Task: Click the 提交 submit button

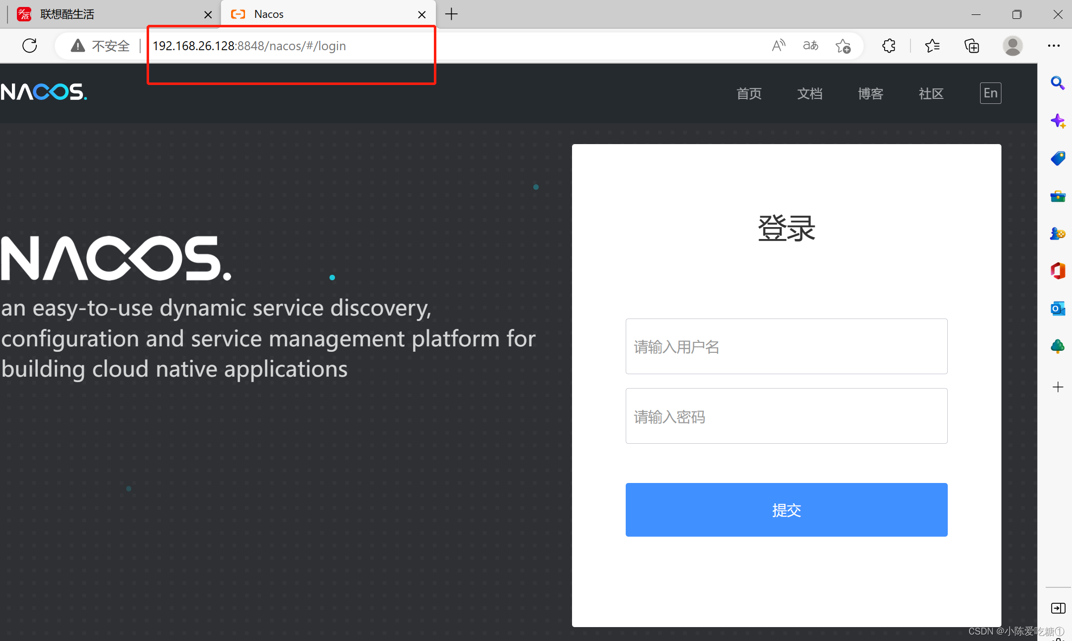Action: click(x=786, y=510)
